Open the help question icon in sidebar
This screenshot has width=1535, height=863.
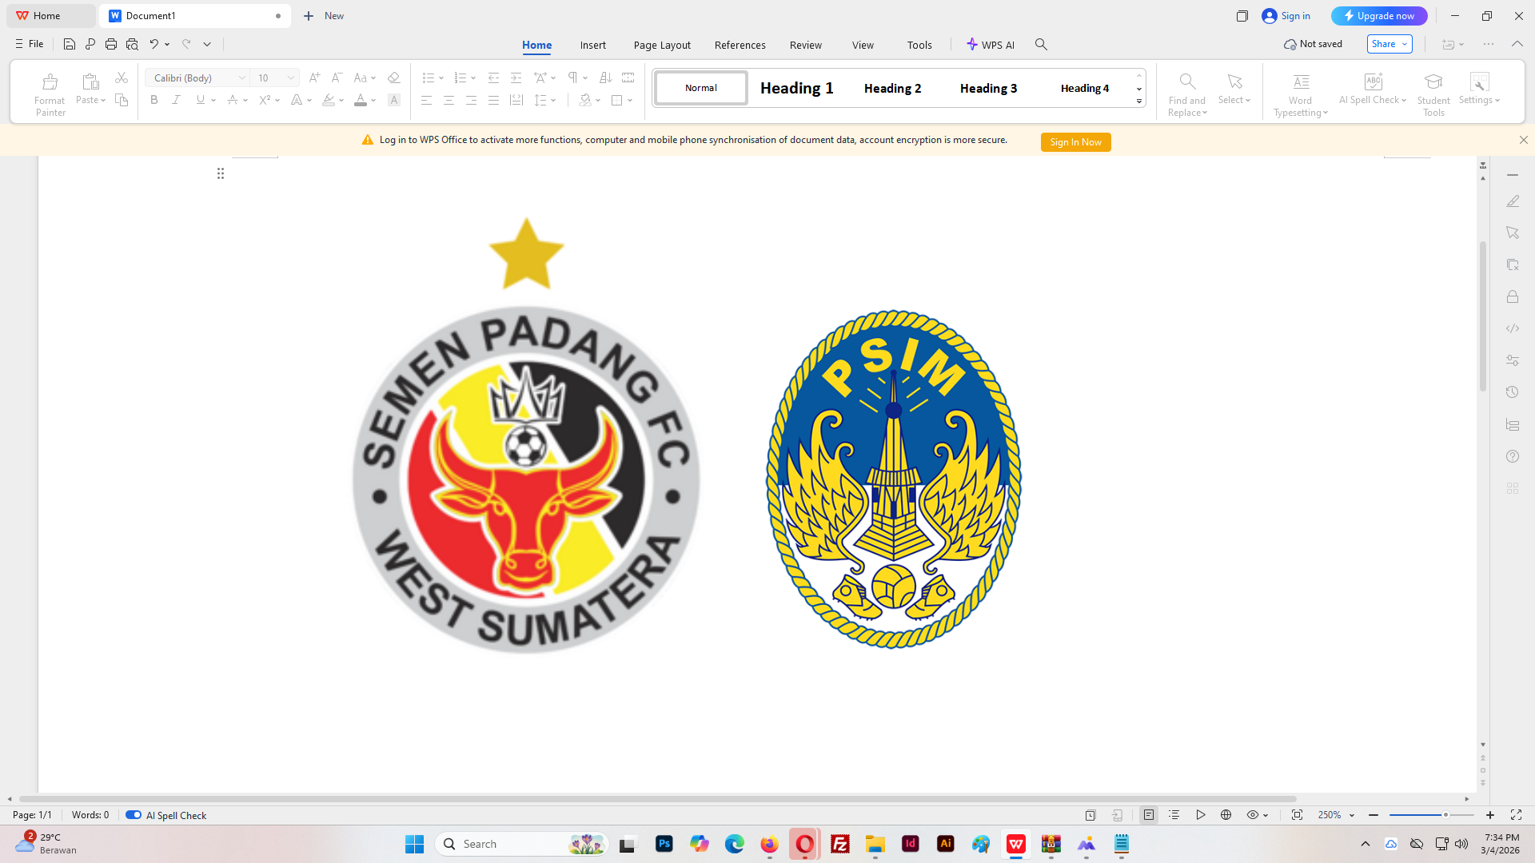[x=1512, y=456]
